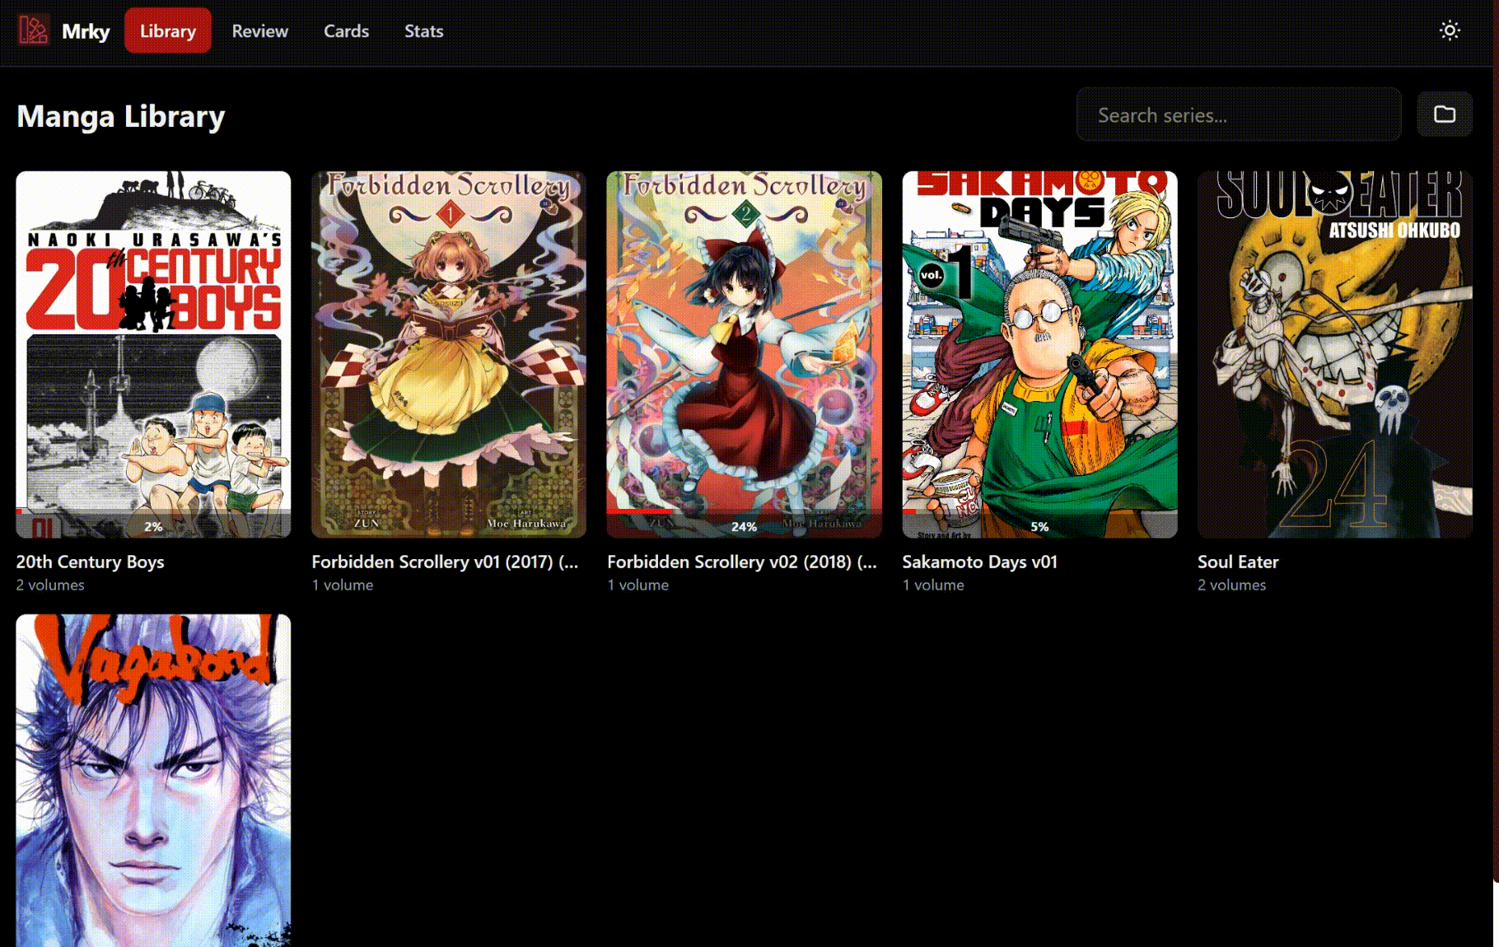Focus the Search series input field
The image size is (1499, 947).
[x=1238, y=114]
